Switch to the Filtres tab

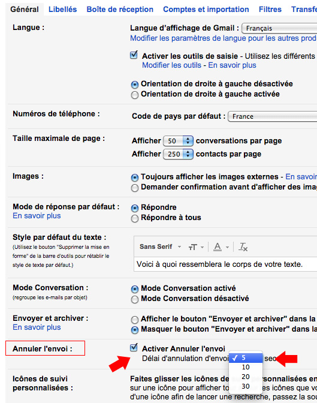point(270,9)
